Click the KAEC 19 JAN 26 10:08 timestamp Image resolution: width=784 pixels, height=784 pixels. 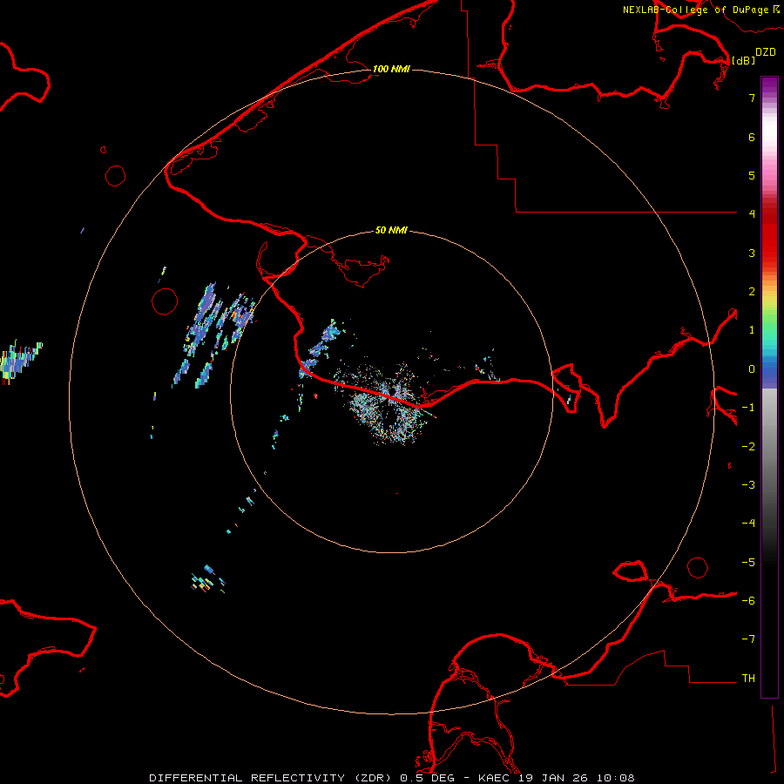click(556, 778)
